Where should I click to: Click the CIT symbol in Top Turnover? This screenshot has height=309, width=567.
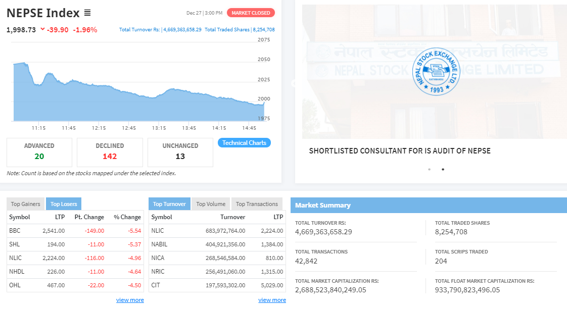[156, 285]
